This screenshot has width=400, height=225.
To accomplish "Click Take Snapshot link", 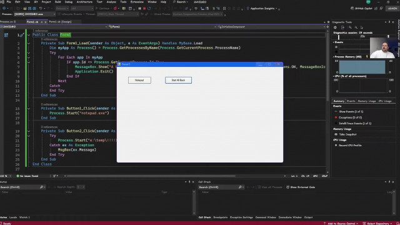I will 347,134.
